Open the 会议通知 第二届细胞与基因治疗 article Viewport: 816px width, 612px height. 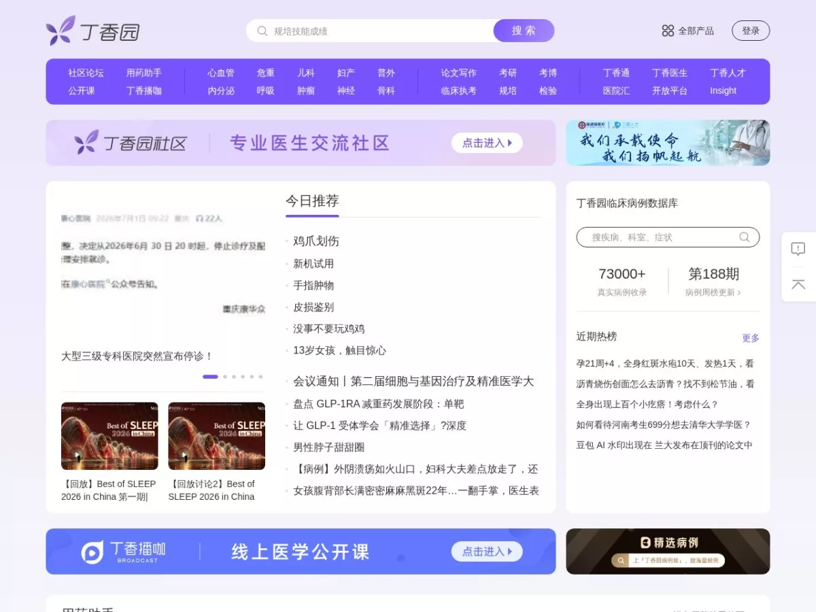click(413, 381)
